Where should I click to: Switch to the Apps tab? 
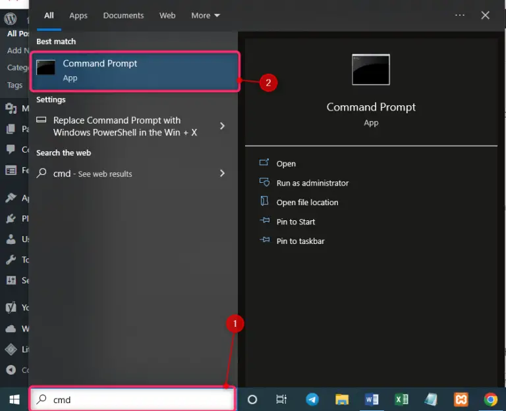click(x=78, y=15)
